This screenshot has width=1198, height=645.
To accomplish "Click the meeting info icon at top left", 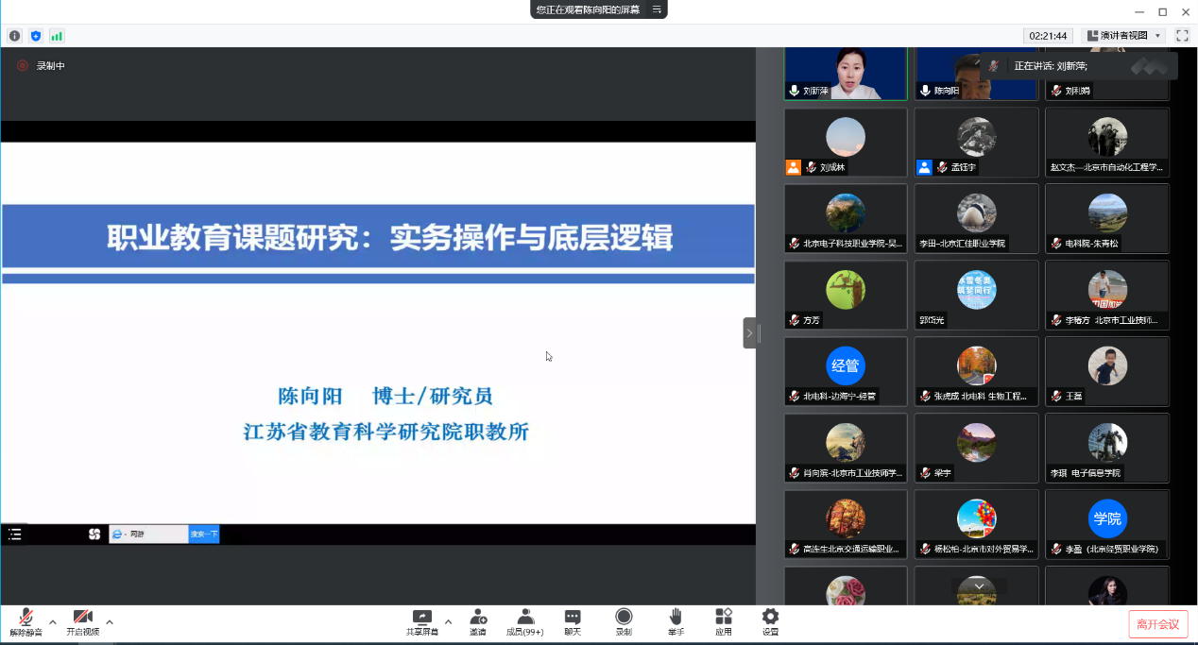I will coord(15,36).
